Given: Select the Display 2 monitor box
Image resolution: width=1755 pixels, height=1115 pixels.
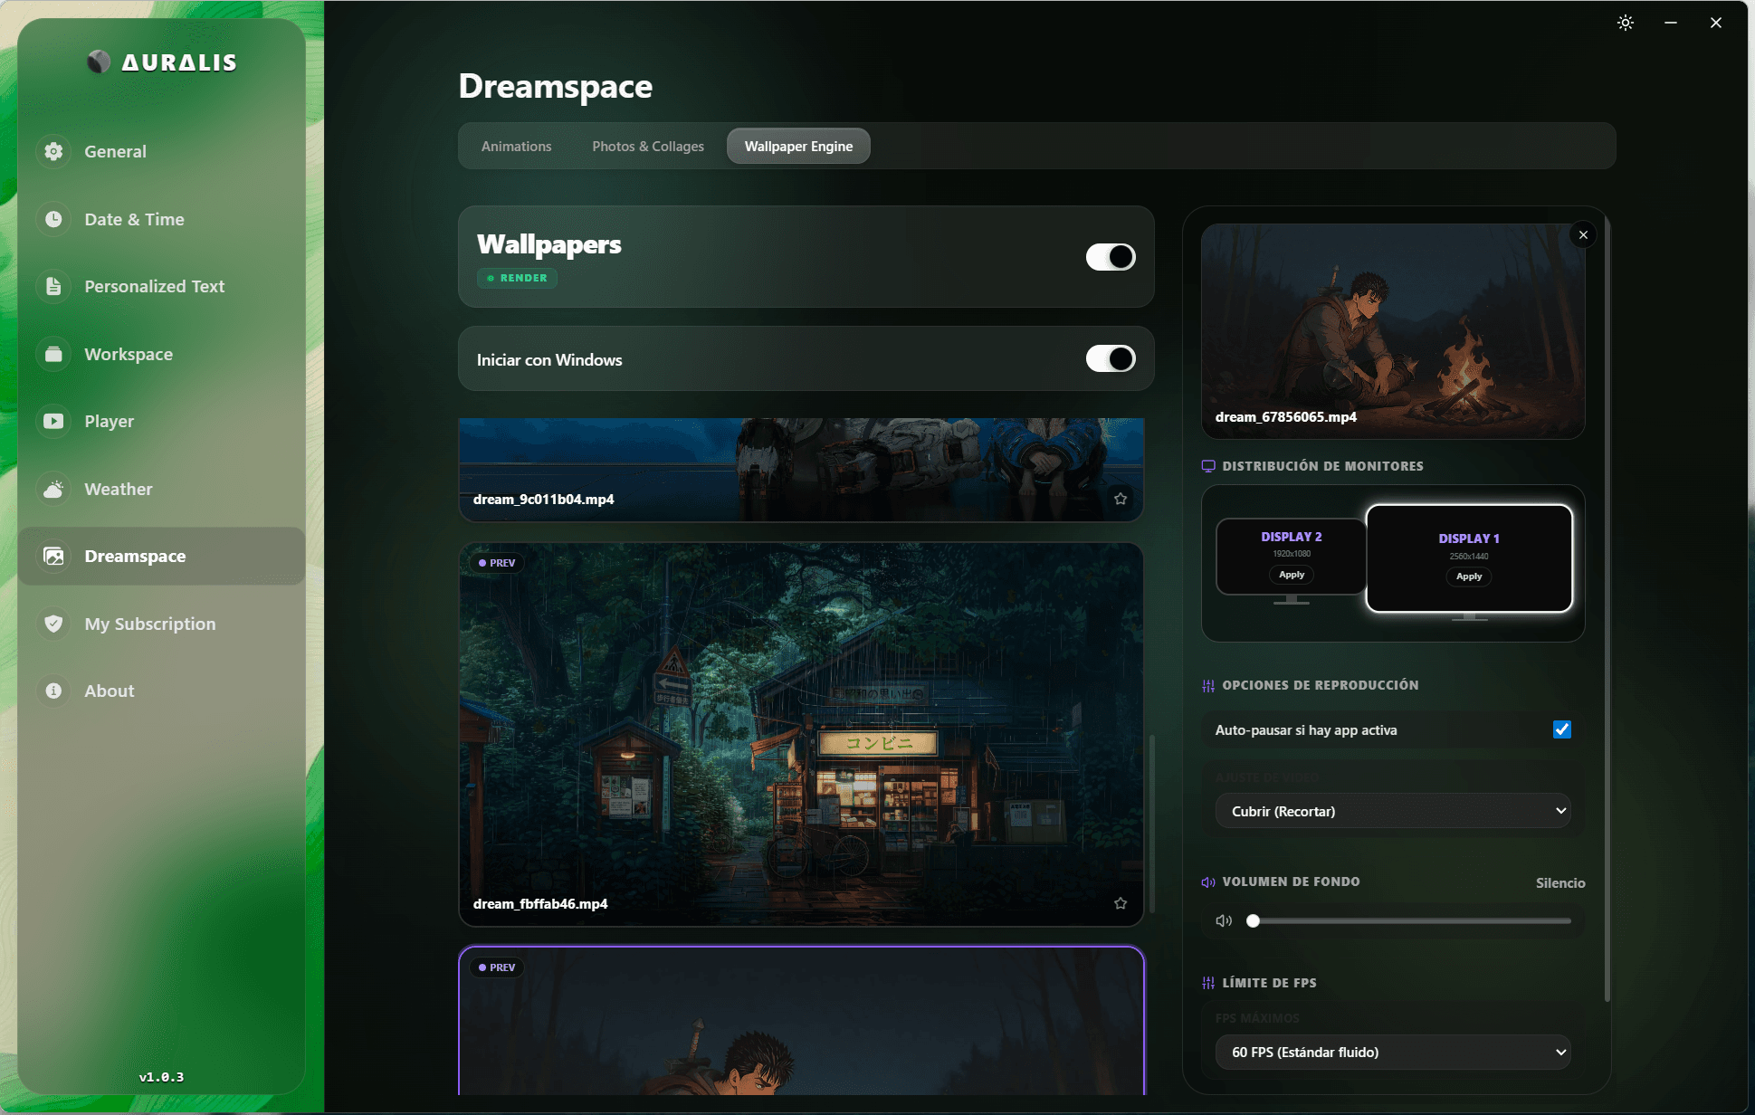Looking at the screenshot, I should (1291, 556).
